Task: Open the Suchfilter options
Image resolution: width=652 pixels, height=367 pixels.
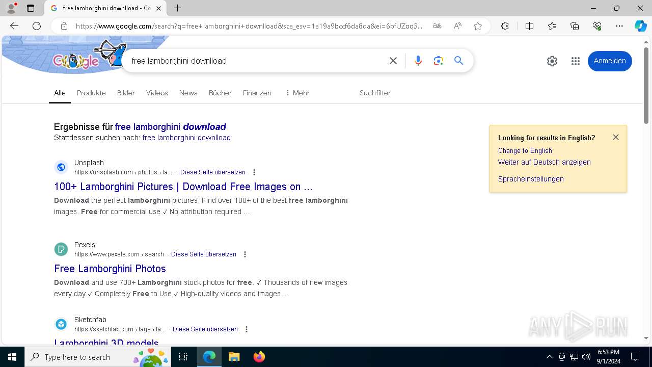Action: click(x=375, y=93)
